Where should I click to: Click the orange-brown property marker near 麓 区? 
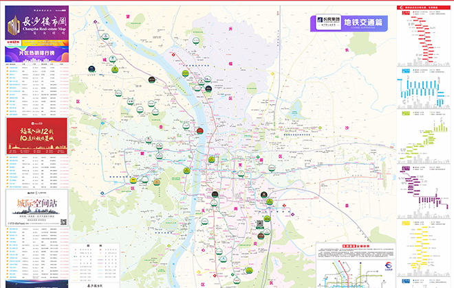click(x=157, y=182)
